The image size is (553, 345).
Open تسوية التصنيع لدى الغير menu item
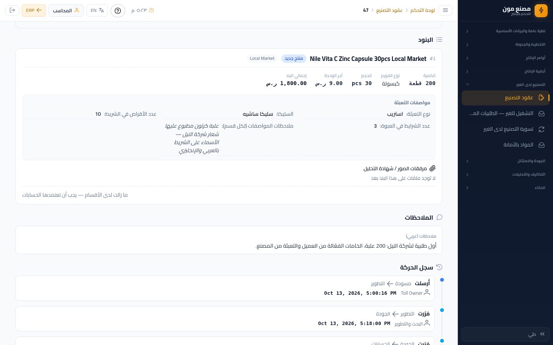pos(505,129)
